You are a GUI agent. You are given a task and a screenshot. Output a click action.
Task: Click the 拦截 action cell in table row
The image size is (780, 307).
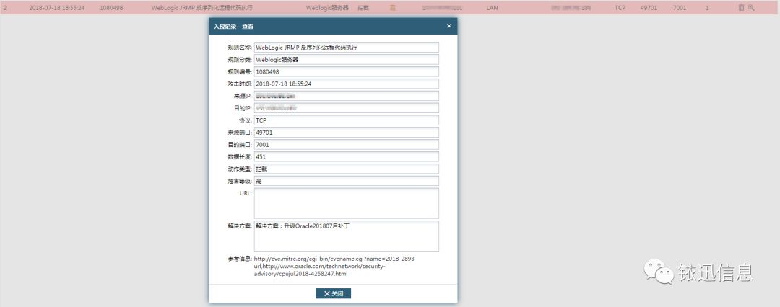(x=363, y=8)
